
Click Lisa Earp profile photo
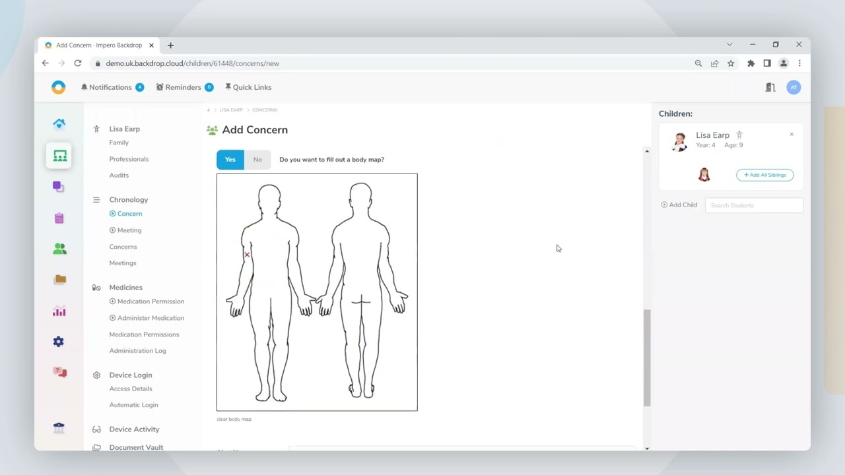(x=679, y=141)
